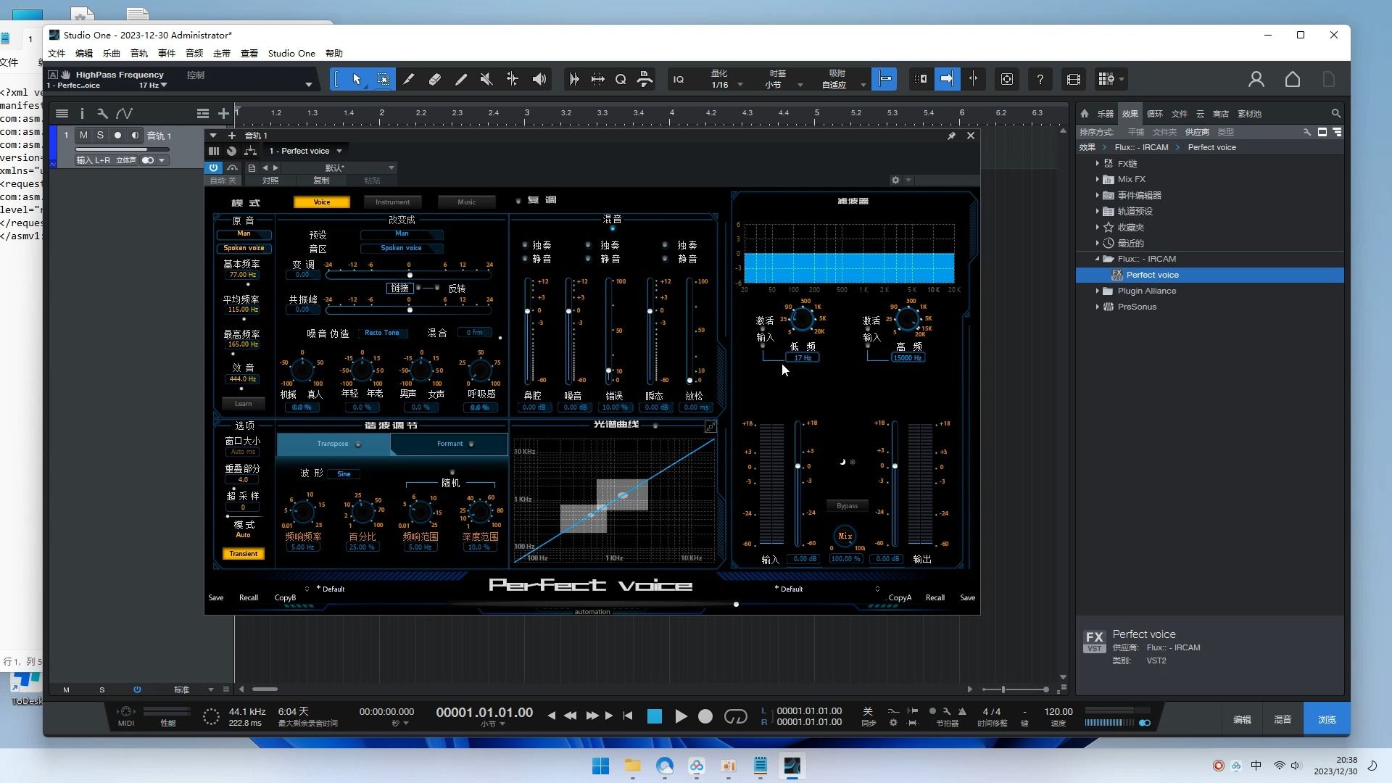This screenshot has width=1392, height=783.
Task: Select the Listen speaker tool
Action: [539, 80]
